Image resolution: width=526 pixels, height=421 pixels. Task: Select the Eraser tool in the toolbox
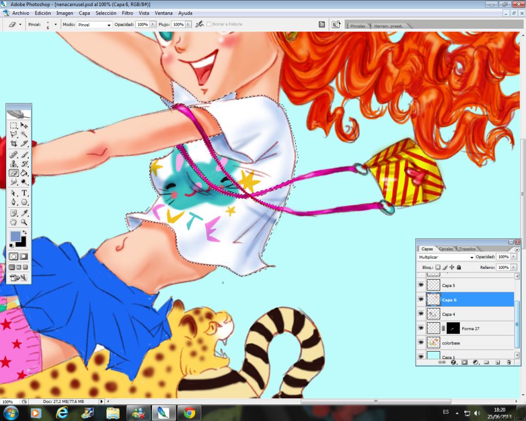(13, 173)
